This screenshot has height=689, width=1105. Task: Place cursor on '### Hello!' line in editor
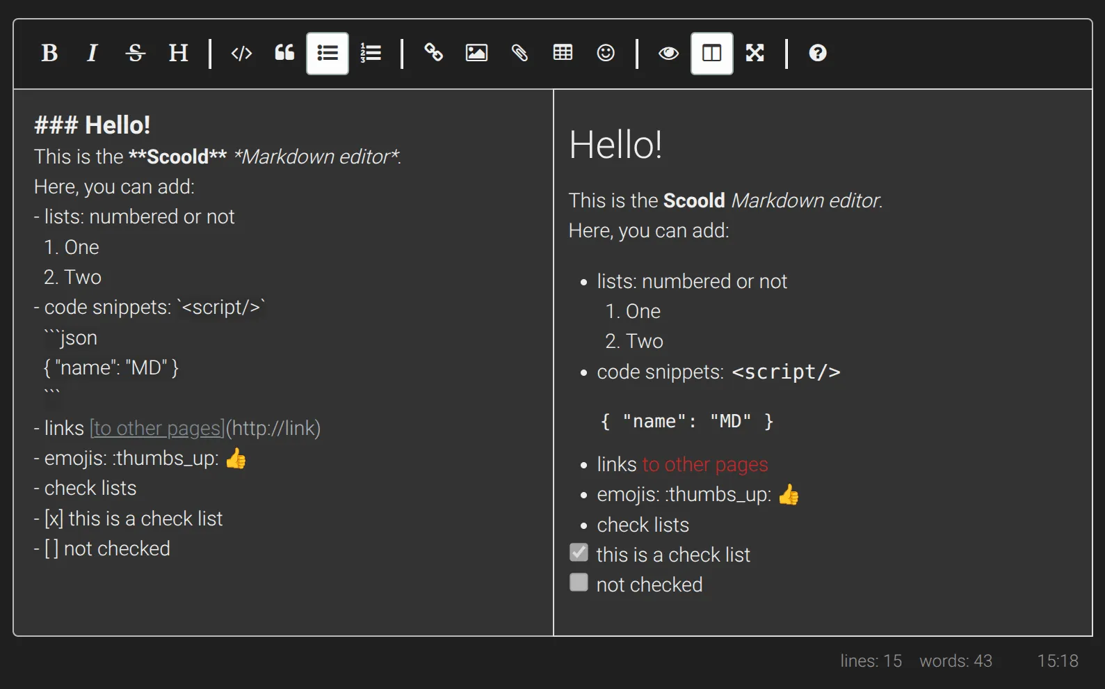tap(92, 125)
